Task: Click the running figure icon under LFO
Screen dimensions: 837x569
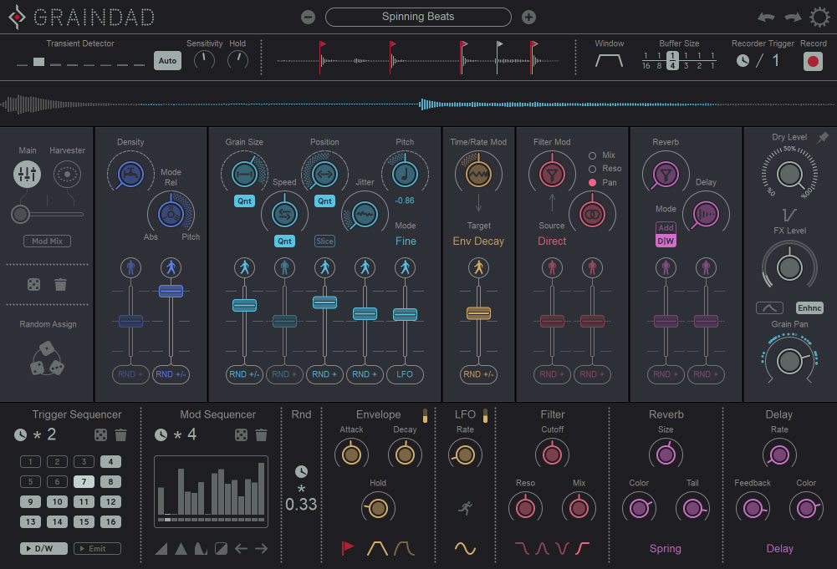Action: [465, 508]
